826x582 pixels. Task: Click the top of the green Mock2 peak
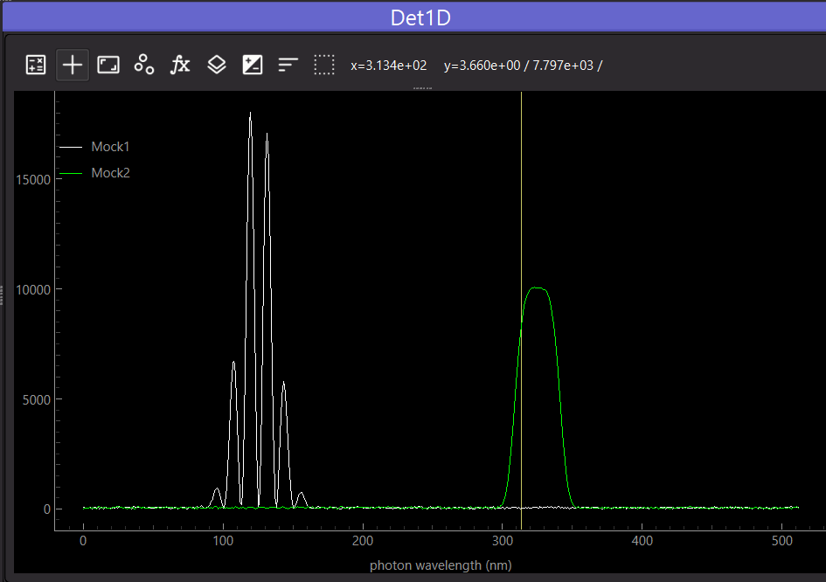tap(537, 288)
